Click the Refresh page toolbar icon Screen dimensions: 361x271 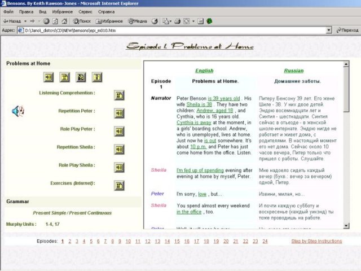(x=55, y=21)
